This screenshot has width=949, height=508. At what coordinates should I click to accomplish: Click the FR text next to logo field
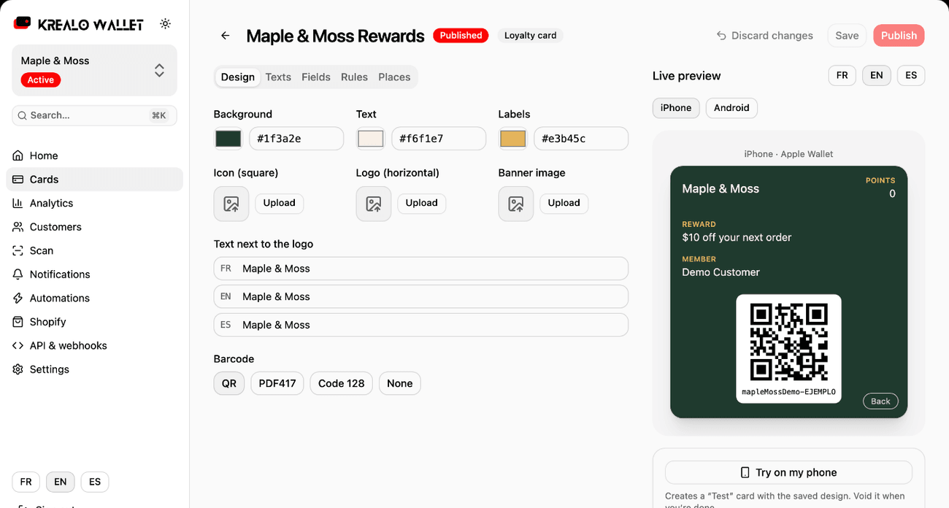click(421, 269)
